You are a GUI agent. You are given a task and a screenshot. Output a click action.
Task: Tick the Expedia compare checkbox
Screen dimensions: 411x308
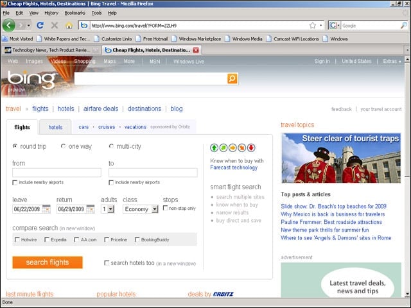pyautogui.click(x=47, y=239)
